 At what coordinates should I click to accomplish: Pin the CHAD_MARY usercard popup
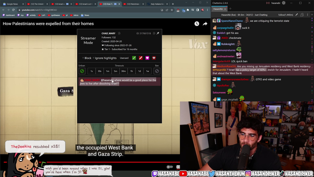click(158, 33)
